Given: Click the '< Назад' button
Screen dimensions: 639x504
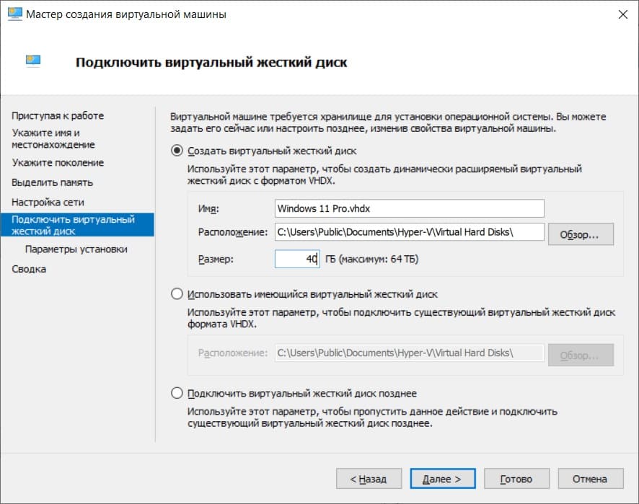Looking at the screenshot, I should point(368,478).
